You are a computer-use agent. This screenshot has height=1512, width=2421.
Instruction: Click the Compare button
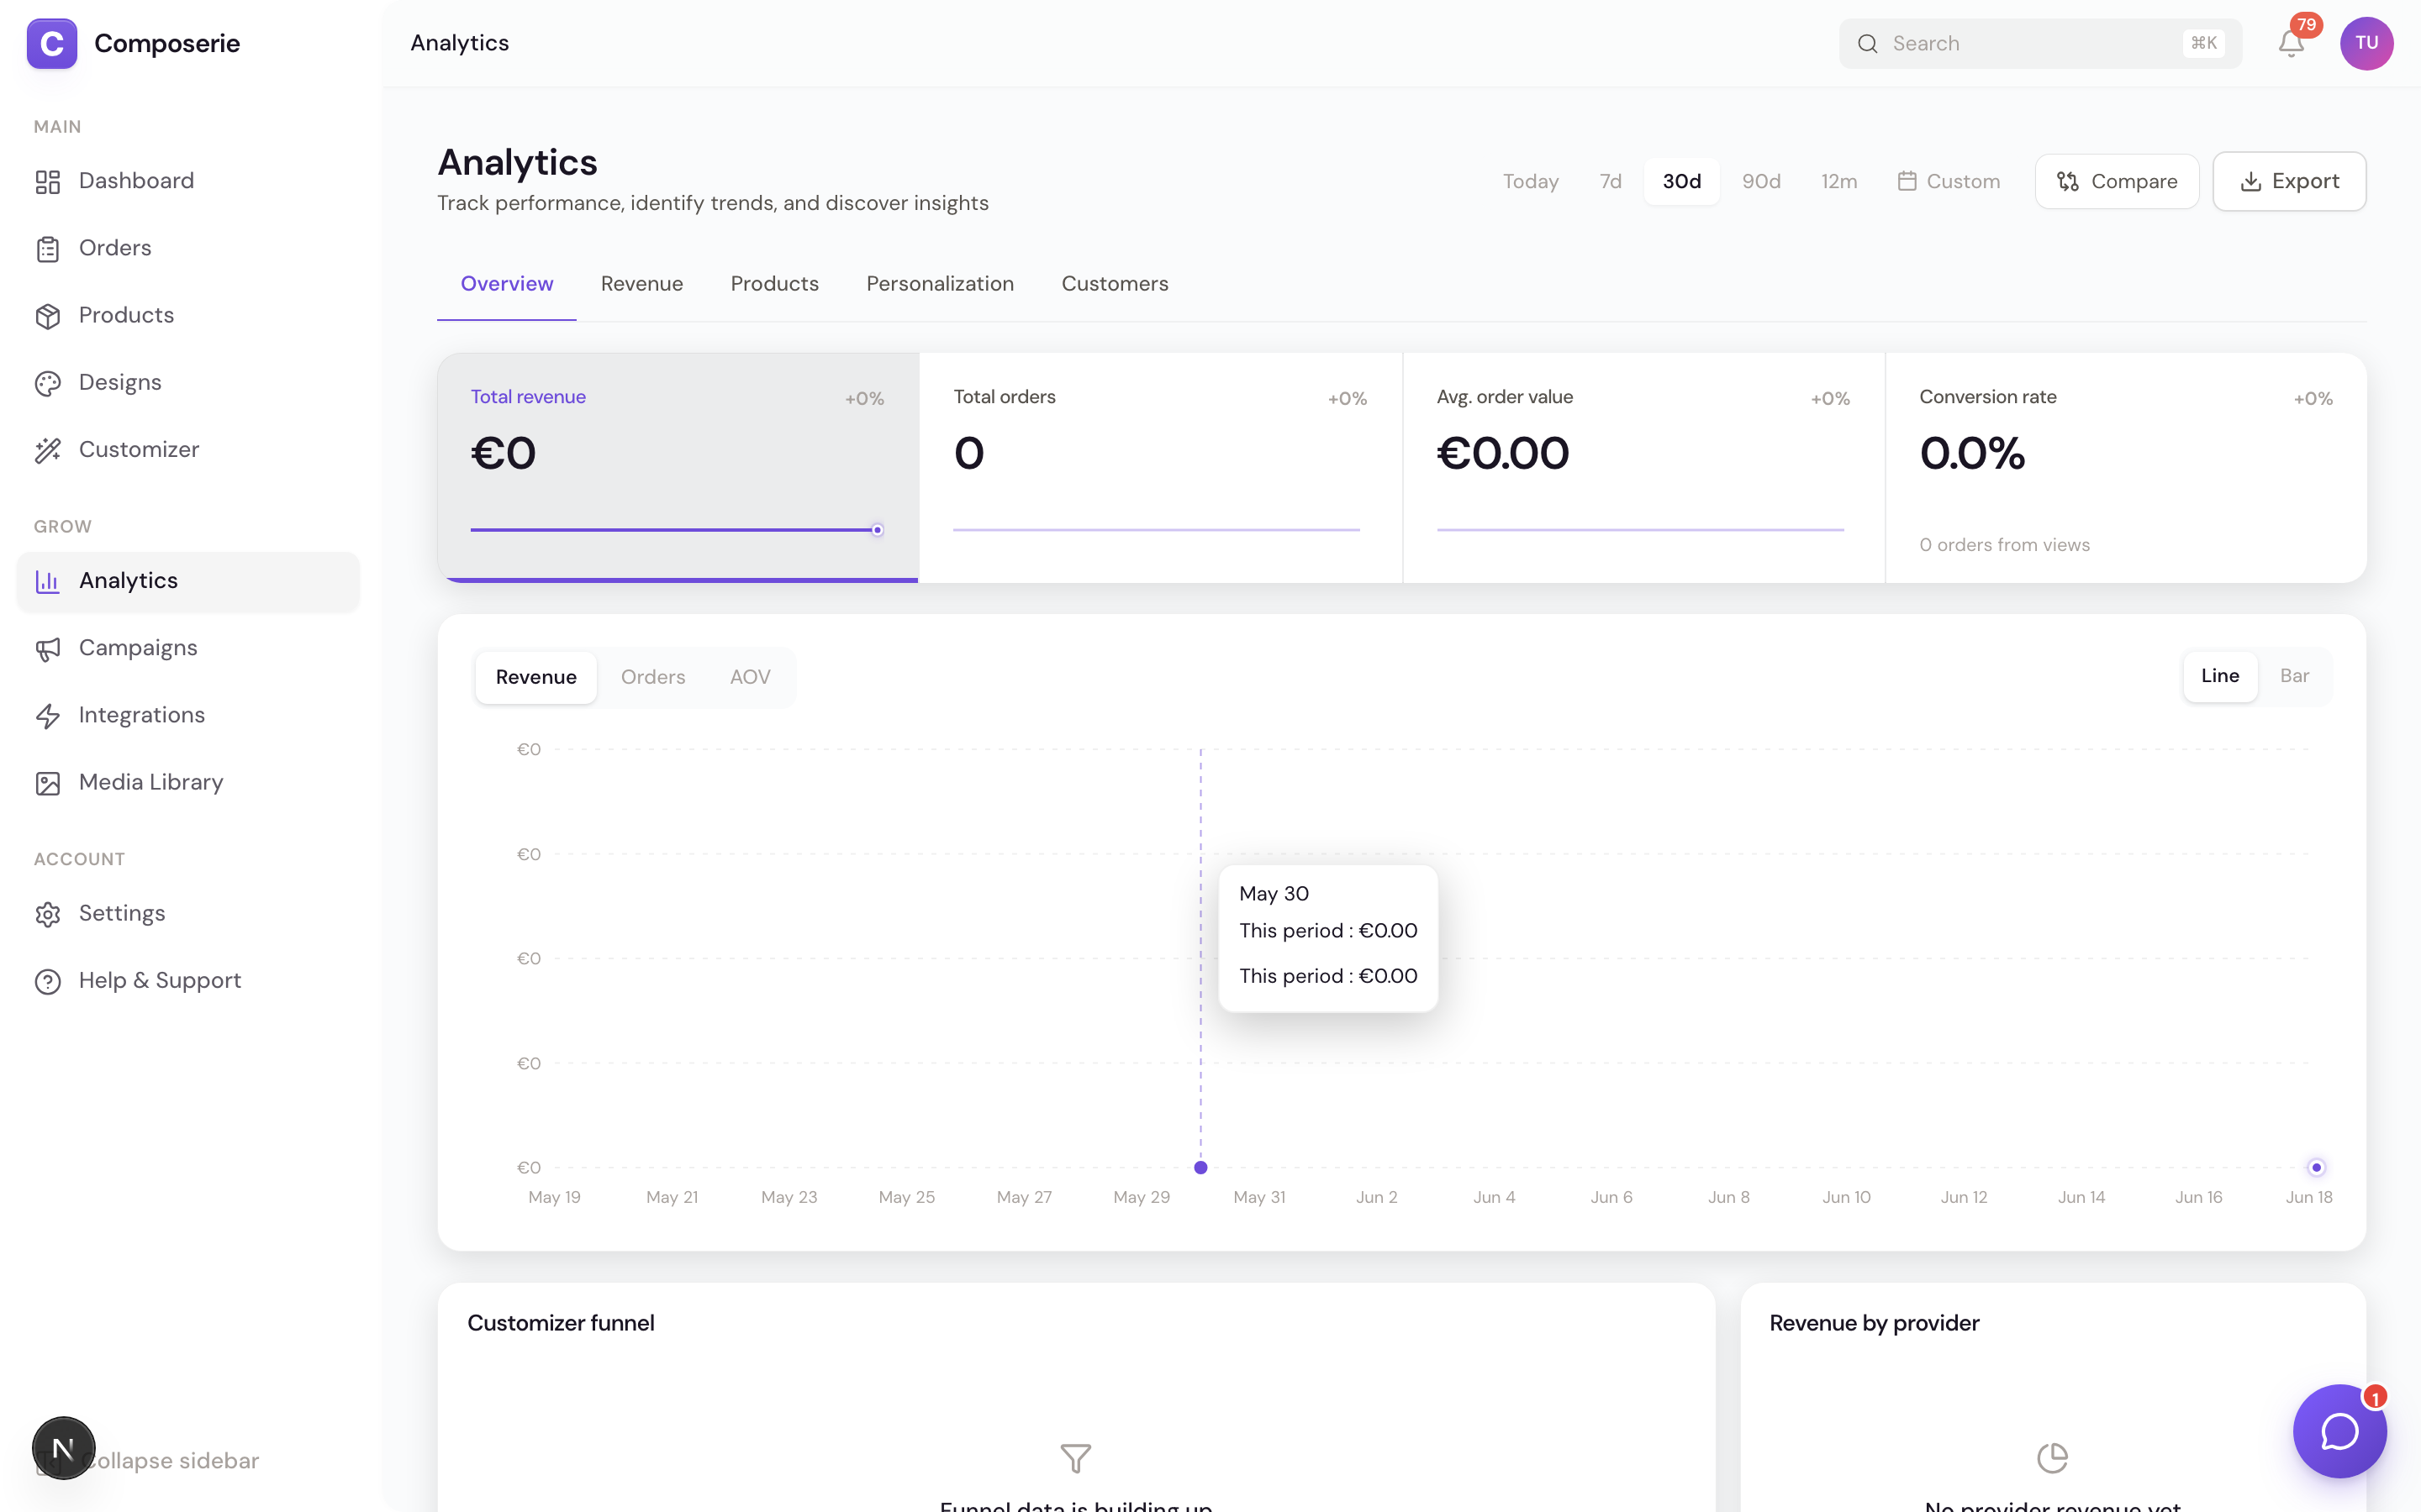pyautogui.click(x=2117, y=181)
